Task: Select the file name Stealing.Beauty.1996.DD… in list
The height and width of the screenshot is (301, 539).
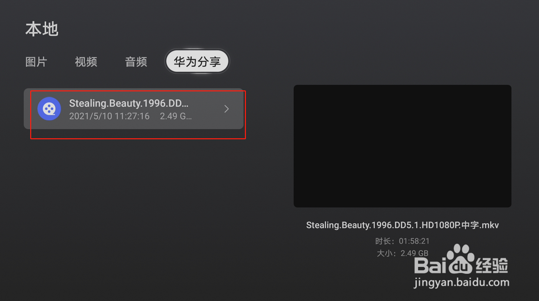Action: coord(129,103)
